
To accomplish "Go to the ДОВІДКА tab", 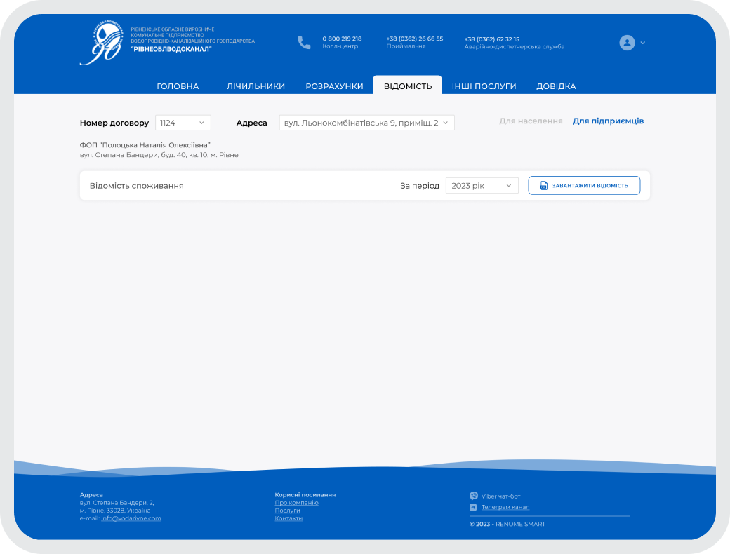I will pyautogui.click(x=556, y=86).
